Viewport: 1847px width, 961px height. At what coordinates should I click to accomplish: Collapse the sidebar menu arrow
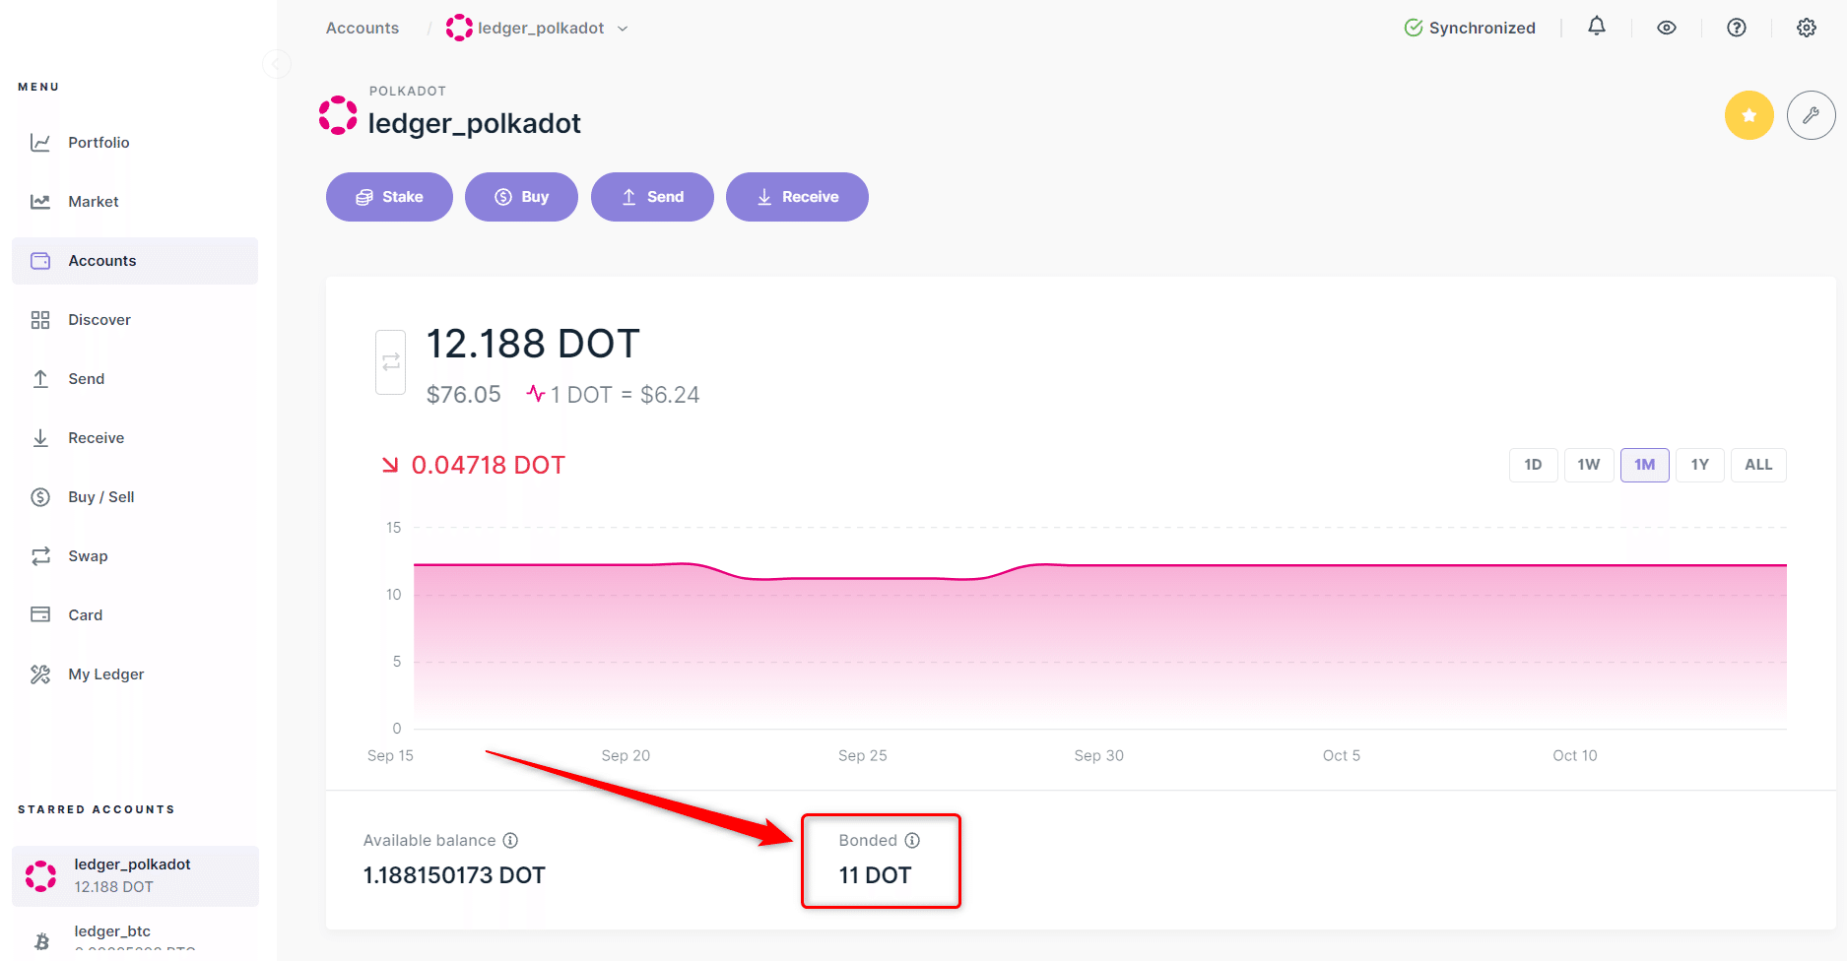(277, 64)
